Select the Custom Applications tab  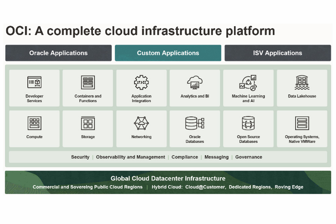168,53
